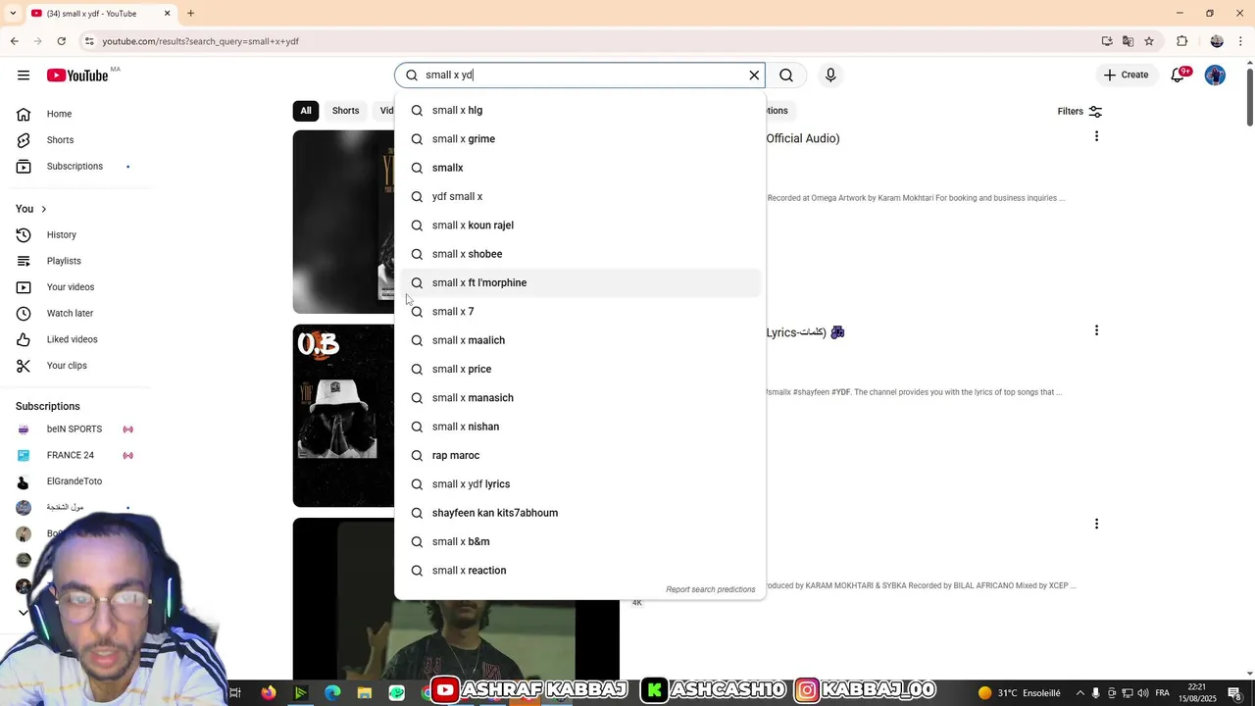1255x706 pixels.
Task: Choose suggestion 'small x nishan'
Action: click(x=580, y=427)
